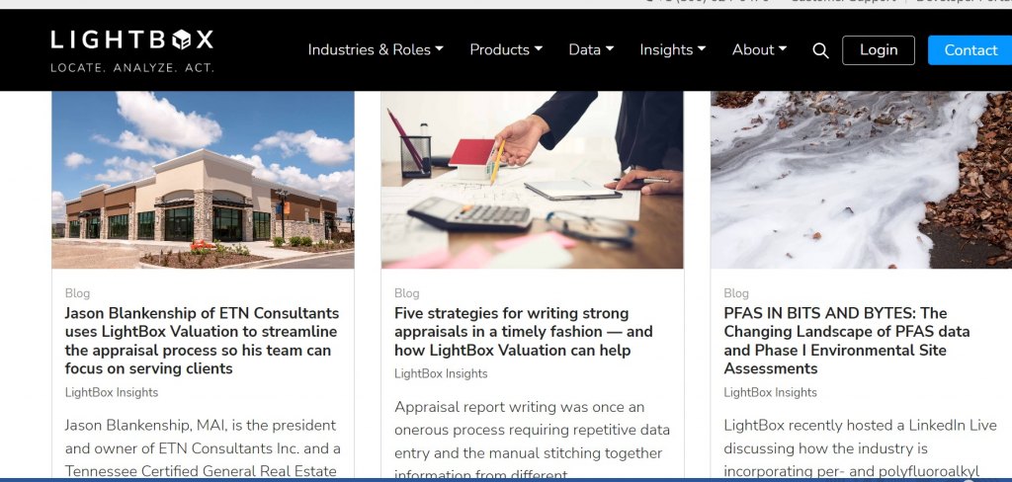The image size is (1012, 482).
Task: Click the Blog label above the PFAS article
Action: click(736, 293)
